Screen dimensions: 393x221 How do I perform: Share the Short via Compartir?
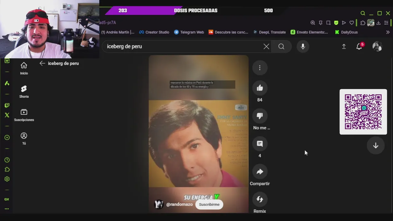(x=260, y=172)
